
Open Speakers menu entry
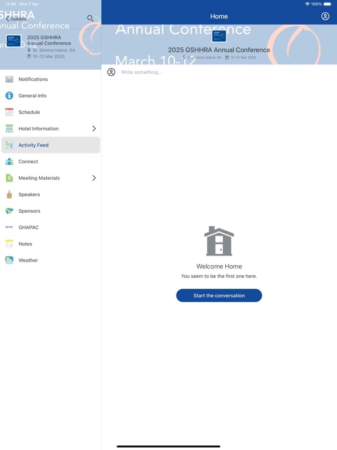click(x=51, y=195)
